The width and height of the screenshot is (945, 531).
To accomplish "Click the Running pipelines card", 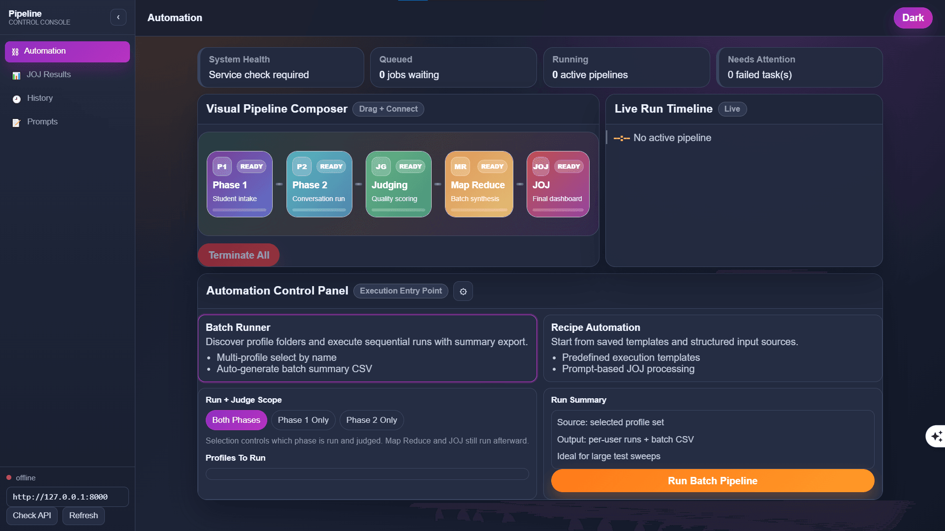I will pos(627,67).
